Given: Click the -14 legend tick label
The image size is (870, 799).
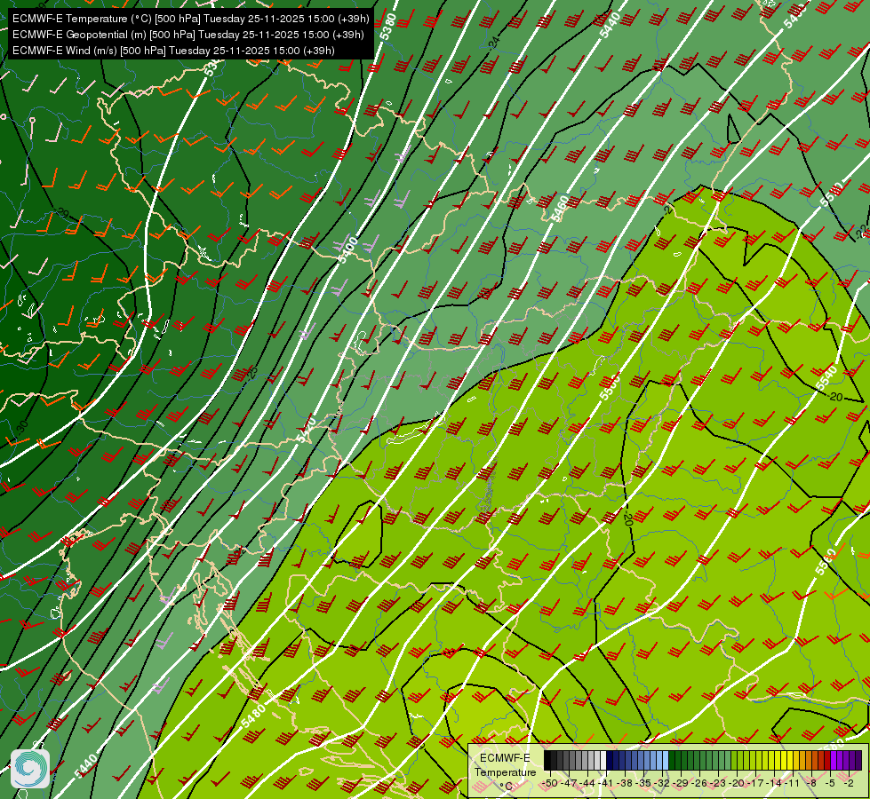Looking at the screenshot, I should pyautogui.click(x=774, y=783).
